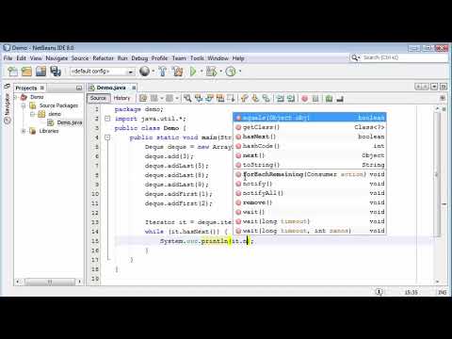
Task: Choose hasNext() from the autocomplete list
Action: point(310,137)
